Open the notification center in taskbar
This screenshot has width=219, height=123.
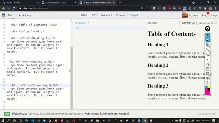(214, 121)
